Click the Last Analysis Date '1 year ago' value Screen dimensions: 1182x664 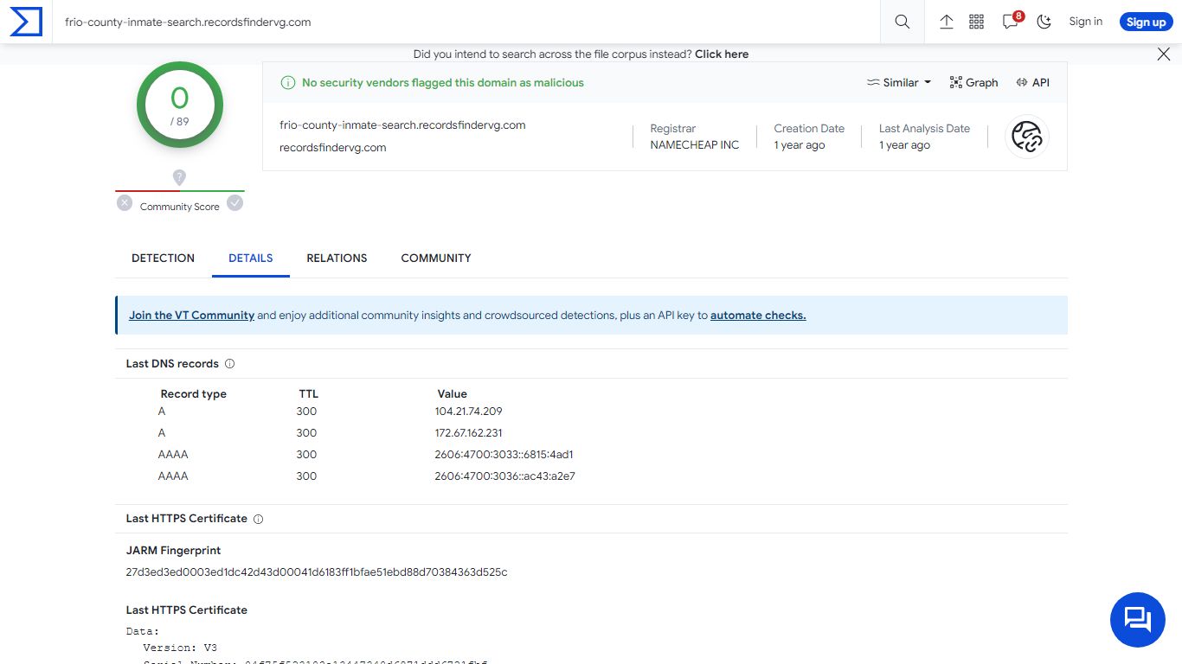(x=904, y=145)
